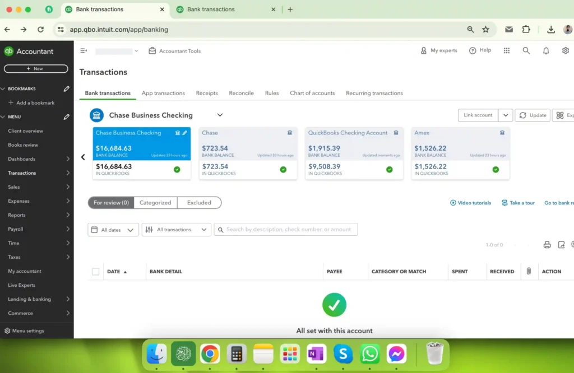Open the settings gear in header
The height and width of the screenshot is (373, 574).
pyautogui.click(x=565, y=50)
